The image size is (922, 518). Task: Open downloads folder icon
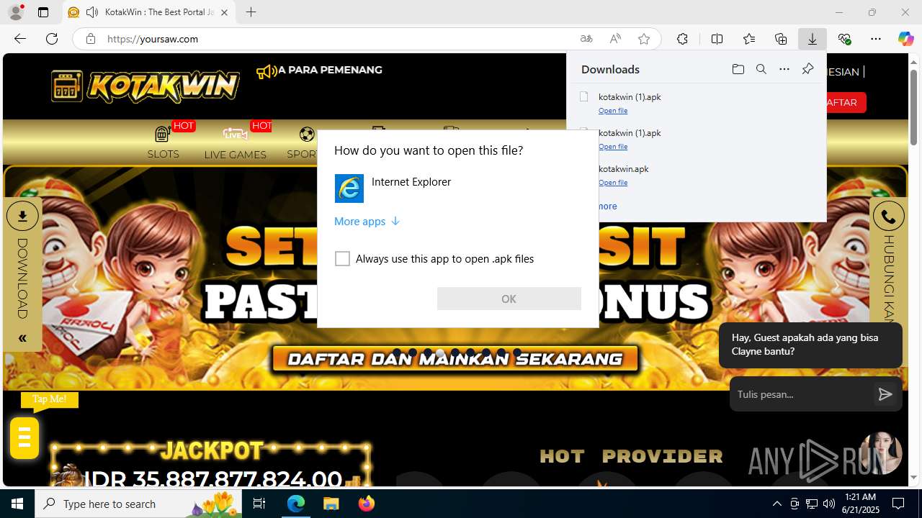point(738,69)
